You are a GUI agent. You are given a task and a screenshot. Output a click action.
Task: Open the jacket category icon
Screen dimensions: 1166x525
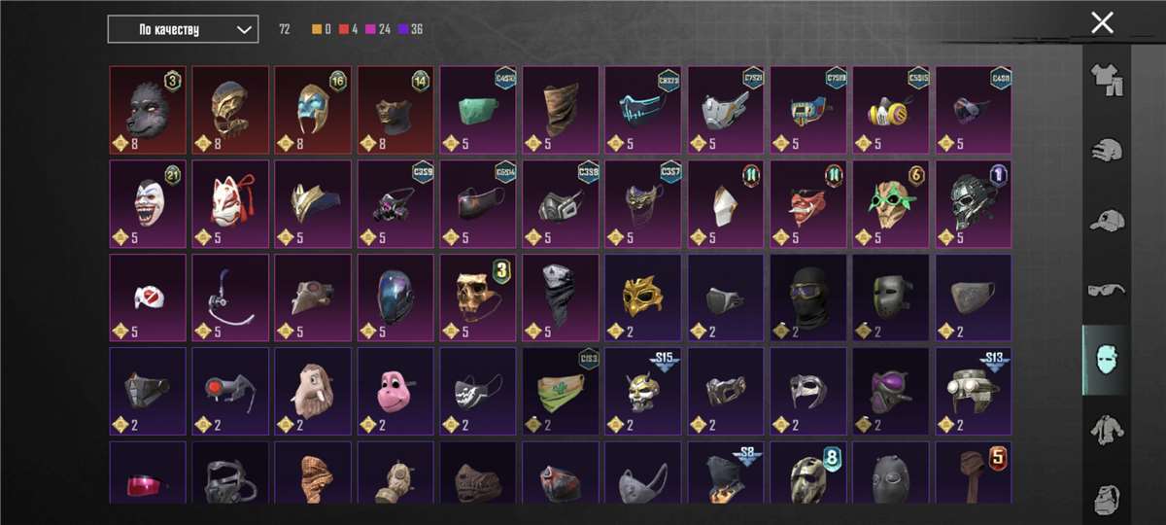tap(1106, 430)
